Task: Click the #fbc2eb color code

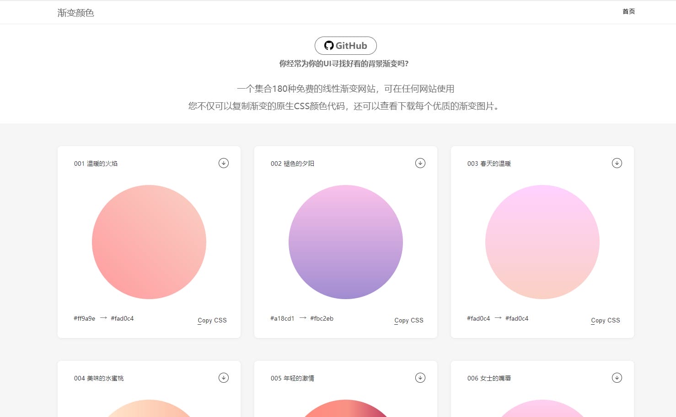Action: pos(322,318)
